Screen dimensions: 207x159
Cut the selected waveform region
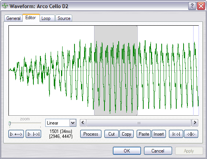(111, 134)
